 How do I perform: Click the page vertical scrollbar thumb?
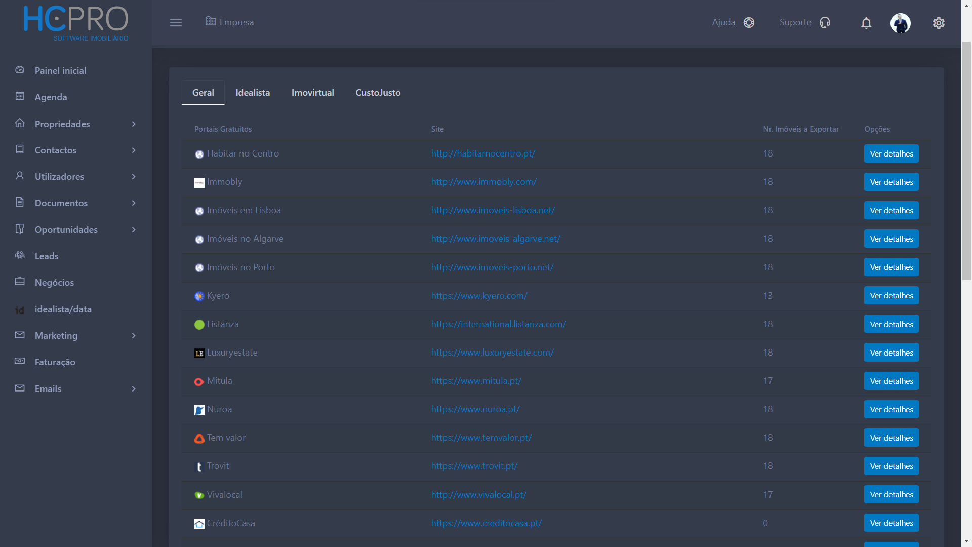click(x=966, y=161)
